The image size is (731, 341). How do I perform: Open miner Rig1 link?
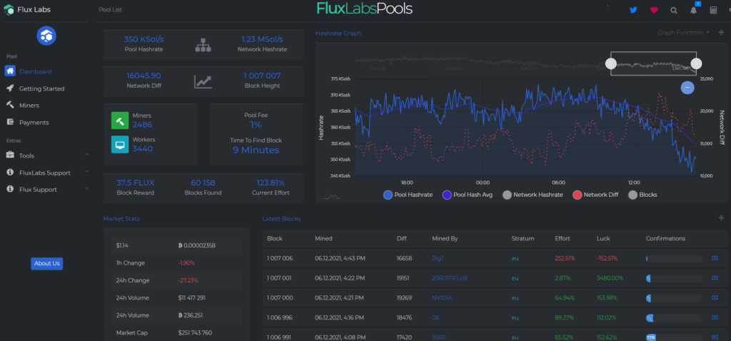(x=438, y=258)
